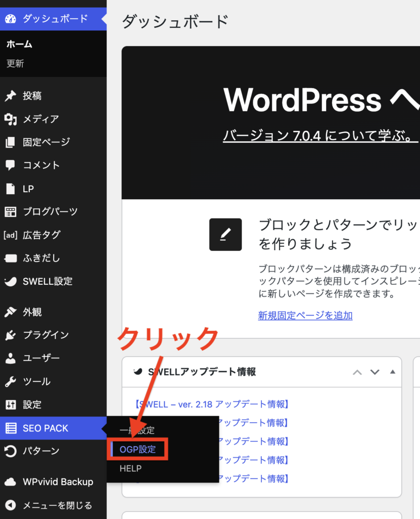Screen dimensions: 420x519
Task: Open the プラグイン menu
Action: (x=53, y=335)
